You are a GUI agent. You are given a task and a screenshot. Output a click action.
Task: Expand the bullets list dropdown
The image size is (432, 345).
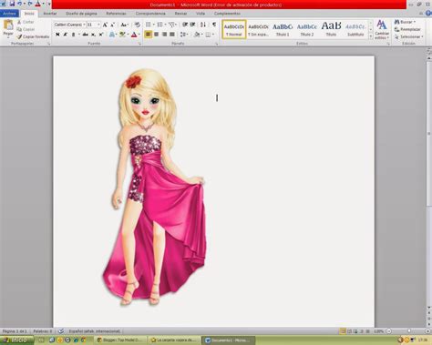pyautogui.click(x=153, y=25)
